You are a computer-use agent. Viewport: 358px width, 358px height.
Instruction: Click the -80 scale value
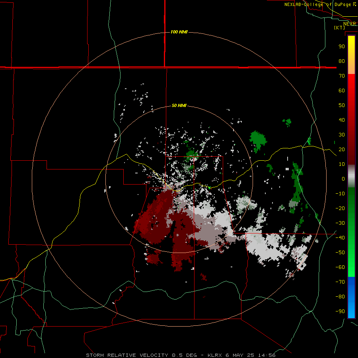pyautogui.click(x=340, y=297)
